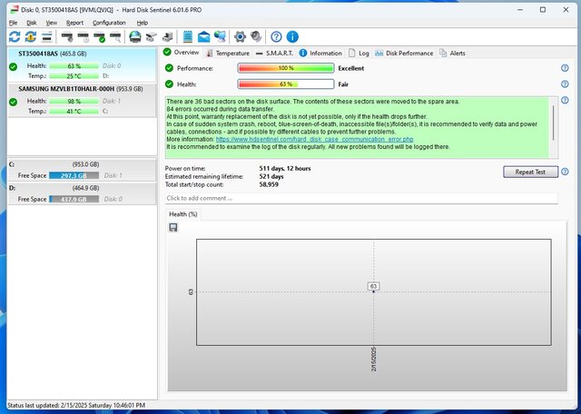
Task: Open the Report menu
Action: tap(74, 22)
